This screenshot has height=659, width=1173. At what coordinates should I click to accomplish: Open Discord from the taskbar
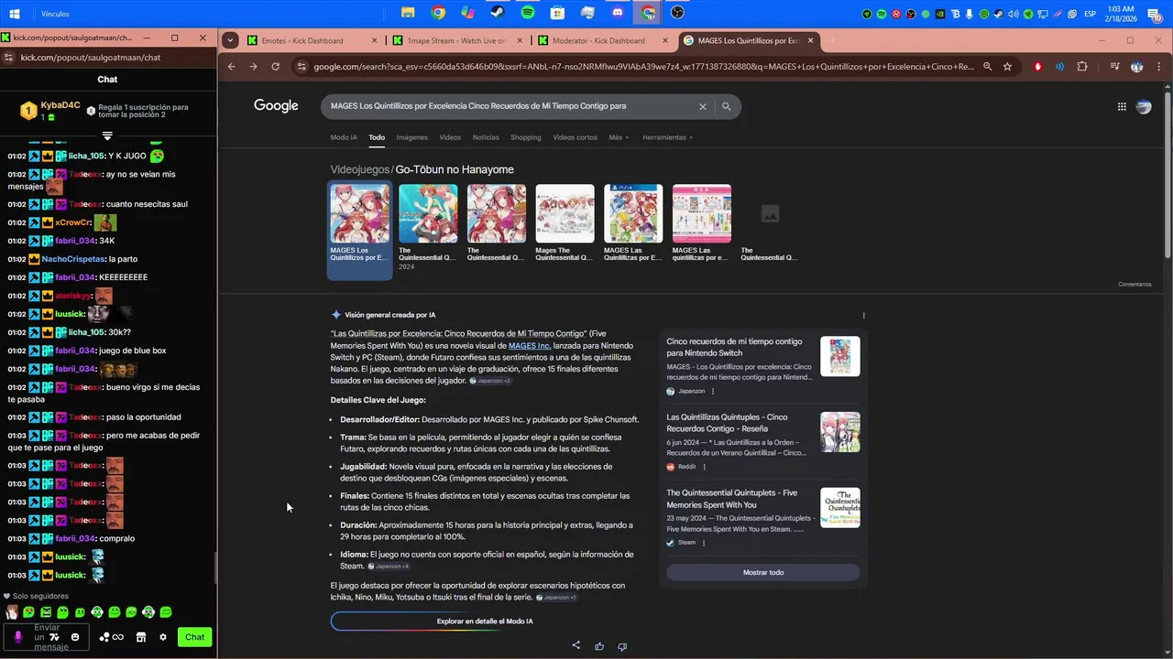point(617,13)
